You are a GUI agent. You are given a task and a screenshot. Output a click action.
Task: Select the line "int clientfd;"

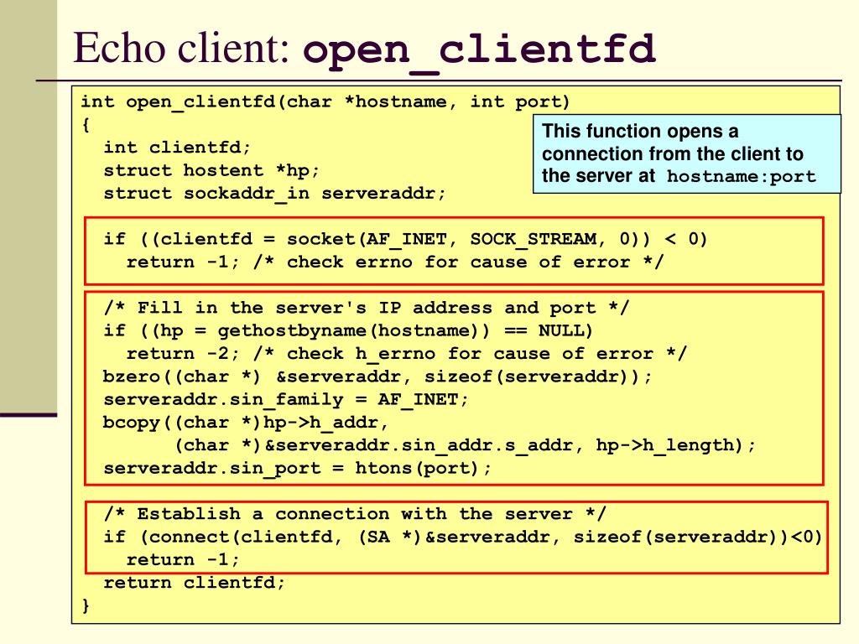pos(177,148)
